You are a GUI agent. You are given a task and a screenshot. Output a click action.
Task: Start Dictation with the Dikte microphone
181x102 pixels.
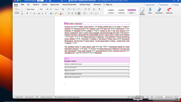[150, 11]
